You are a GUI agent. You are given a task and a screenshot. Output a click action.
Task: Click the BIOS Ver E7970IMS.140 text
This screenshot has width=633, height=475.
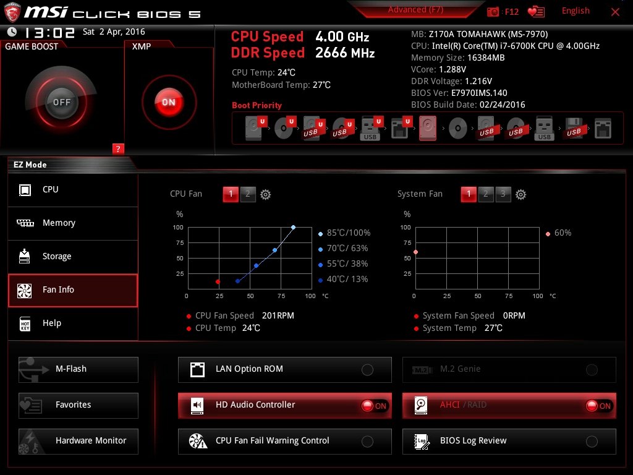pyautogui.click(x=459, y=93)
